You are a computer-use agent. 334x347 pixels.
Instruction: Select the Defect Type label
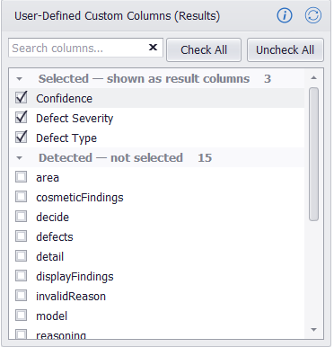pyautogui.click(x=66, y=138)
